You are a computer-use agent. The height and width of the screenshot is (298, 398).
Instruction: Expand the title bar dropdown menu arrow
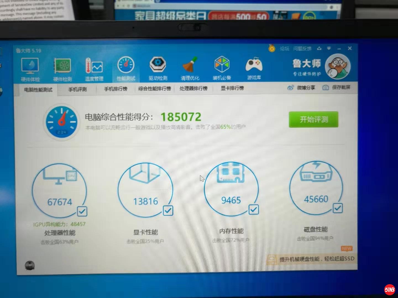pyautogui.click(x=329, y=49)
